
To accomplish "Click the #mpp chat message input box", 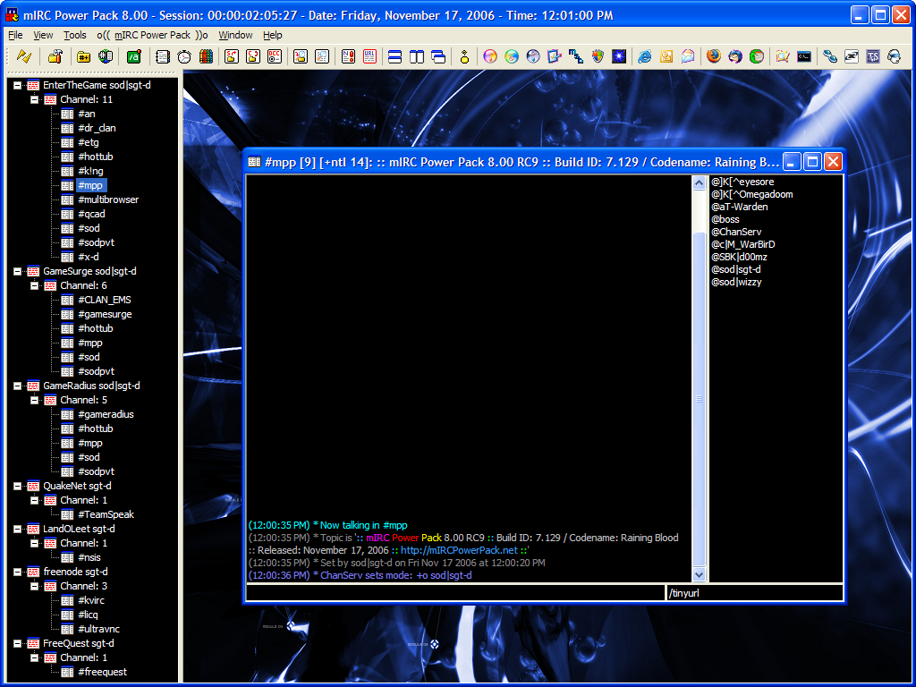I will click(455, 593).
